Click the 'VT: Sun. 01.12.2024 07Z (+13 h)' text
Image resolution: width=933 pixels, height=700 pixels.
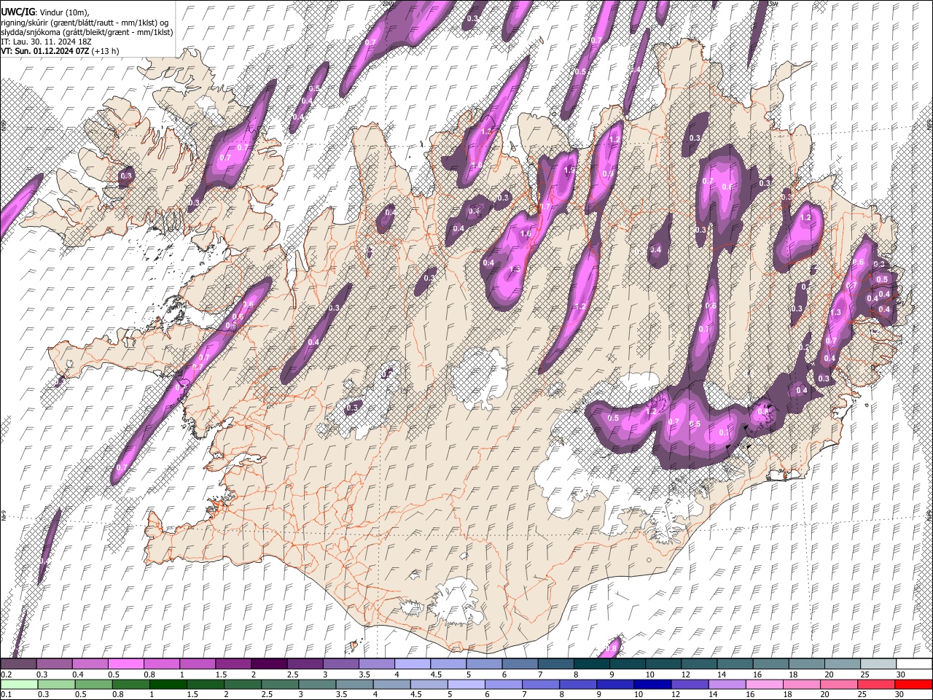point(60,51)
